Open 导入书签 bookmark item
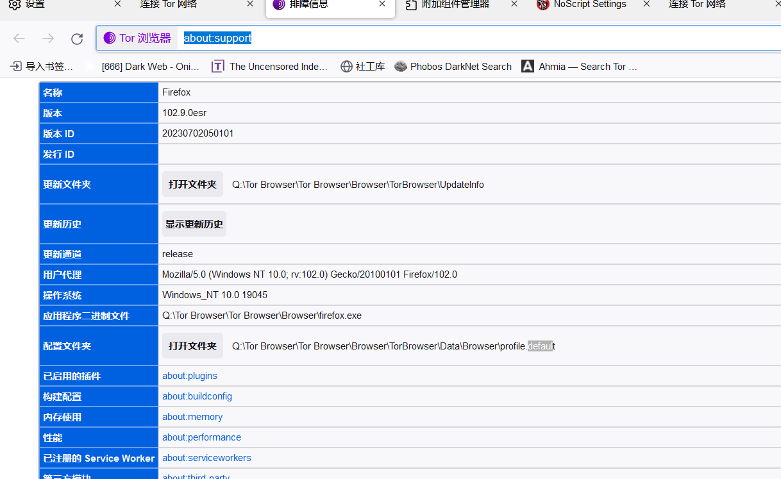Screen dimensions: 781x479 42,66
